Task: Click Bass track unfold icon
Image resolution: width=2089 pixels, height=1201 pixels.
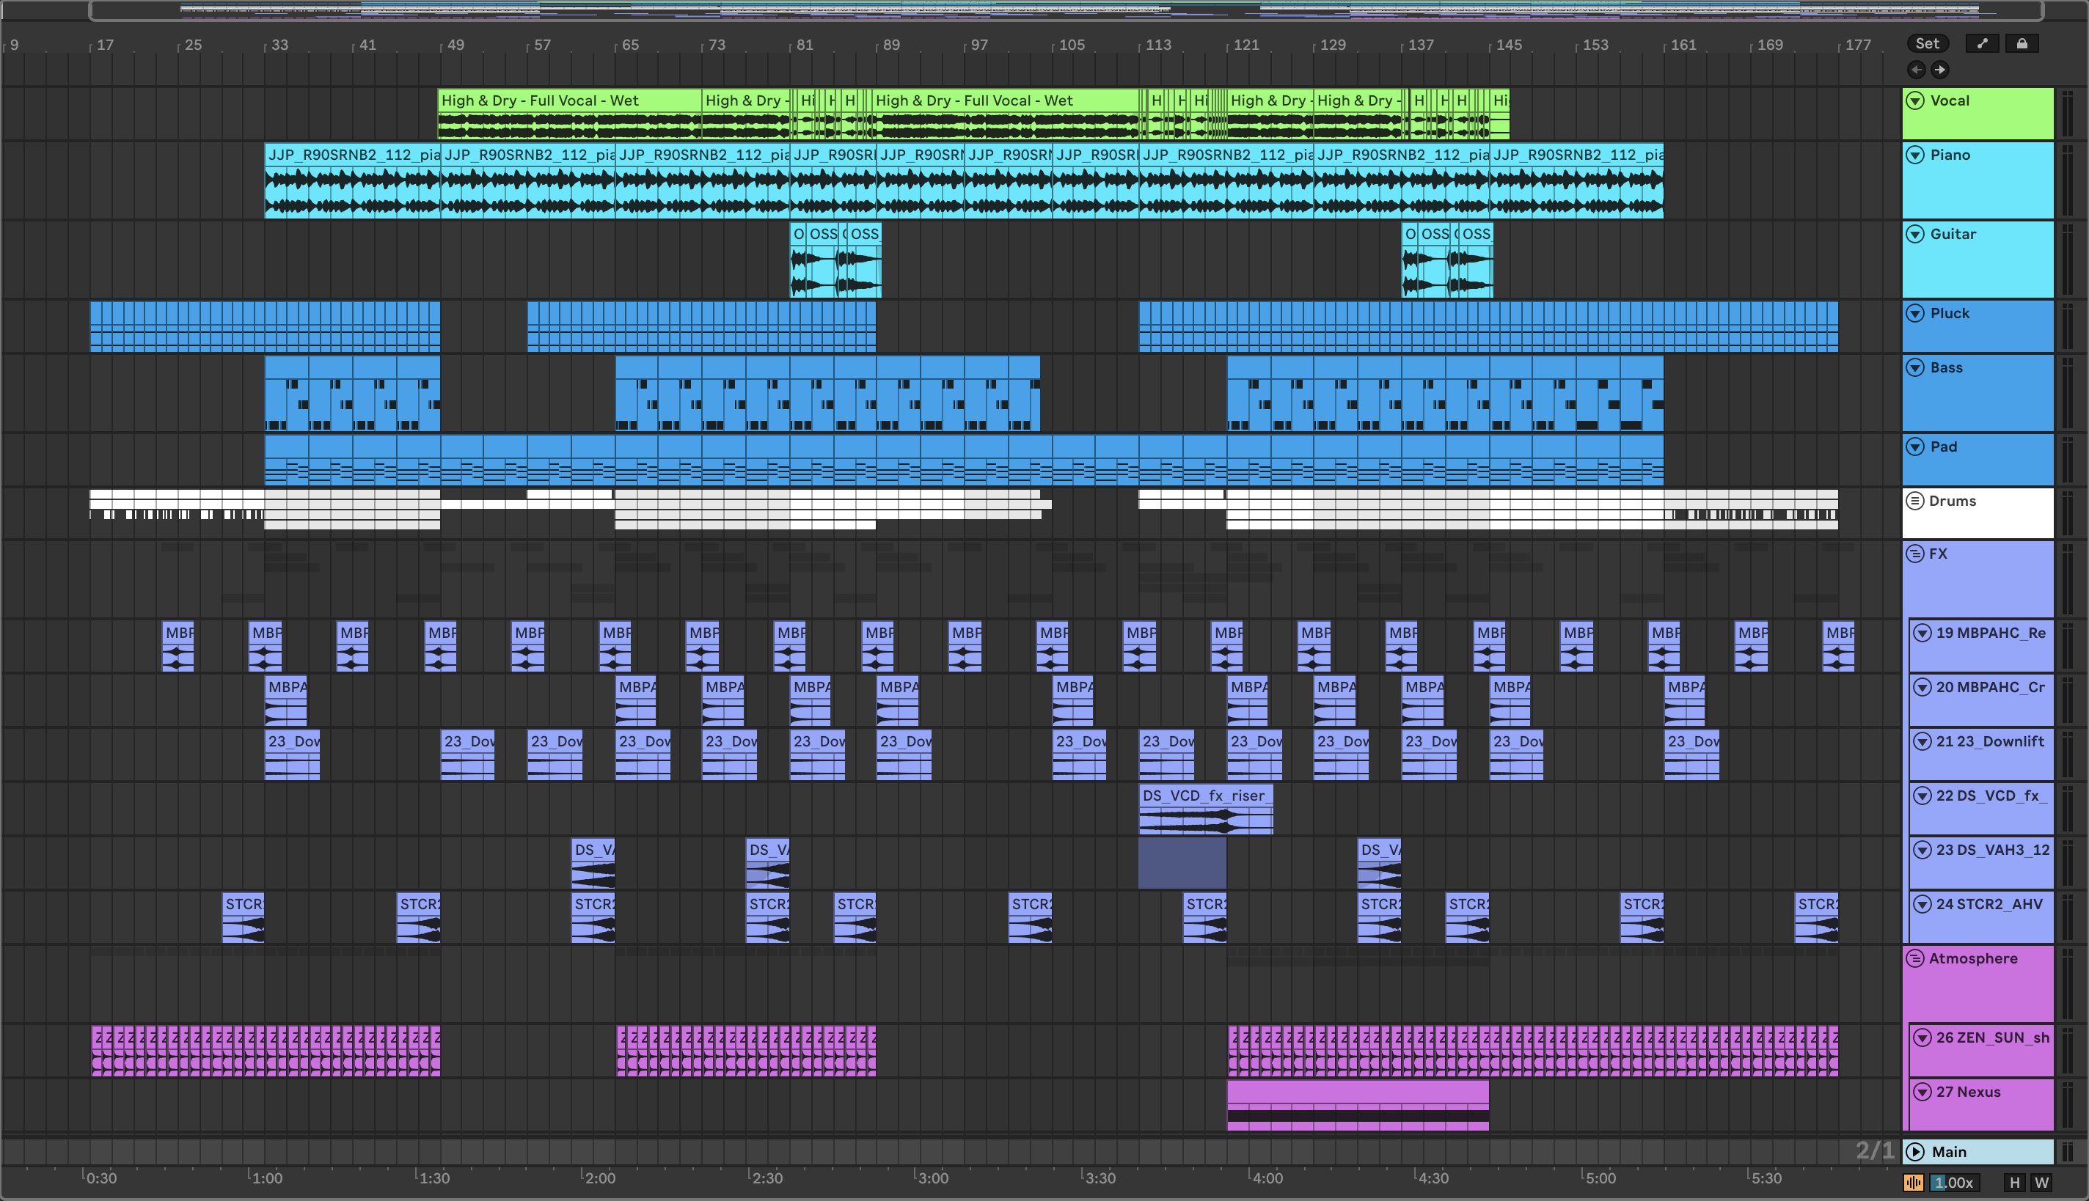Action: (x=1916, y=368)
